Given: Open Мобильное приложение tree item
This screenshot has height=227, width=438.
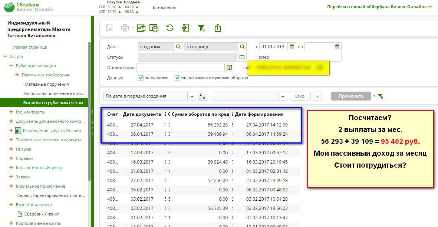Looking at the screenshot, I should pos(40,186).
